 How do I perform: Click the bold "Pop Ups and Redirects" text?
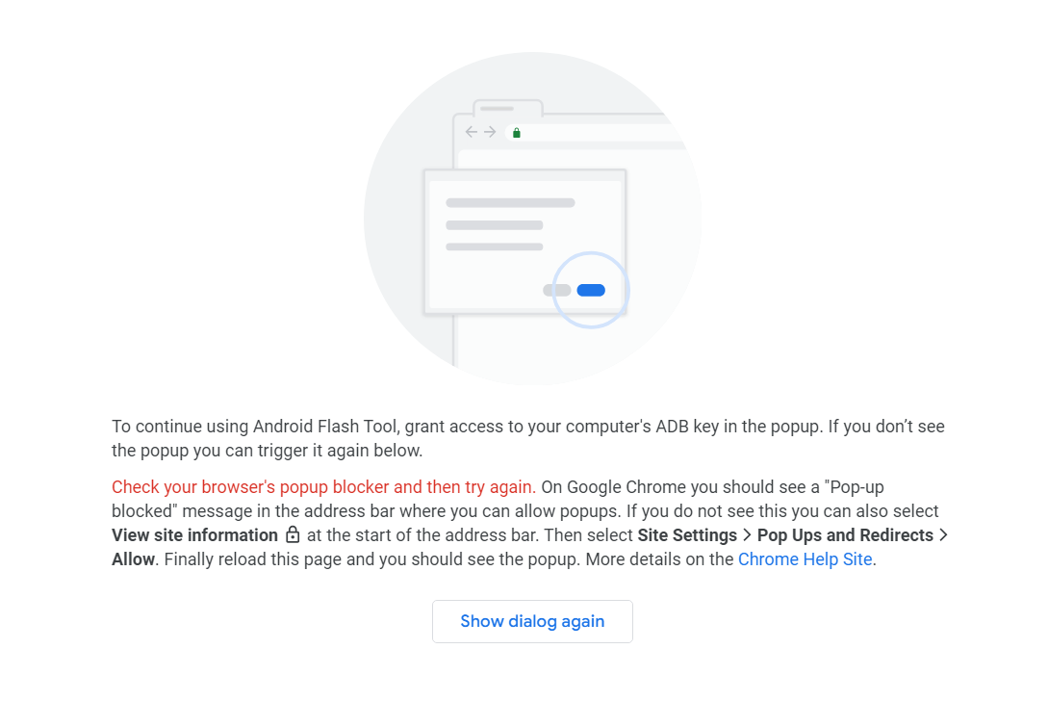point(845,535)
